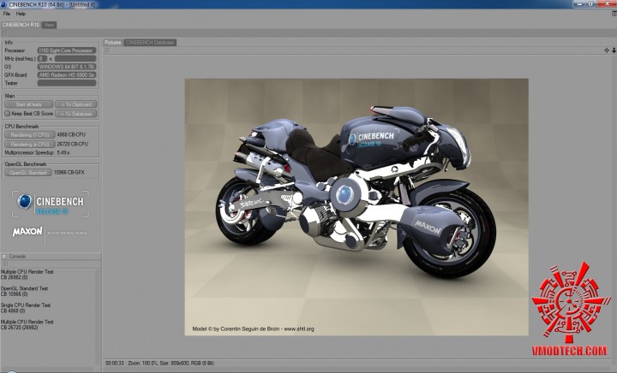Click console line CB 4868 (0)

(x=13, y=311)
